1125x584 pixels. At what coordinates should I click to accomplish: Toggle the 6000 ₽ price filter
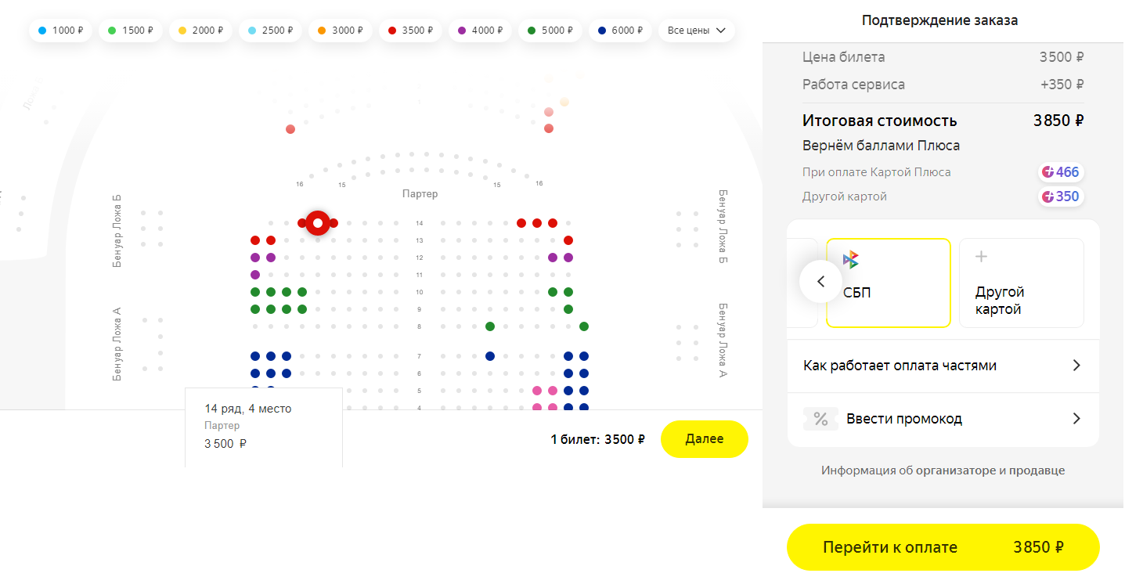(619, 31)
